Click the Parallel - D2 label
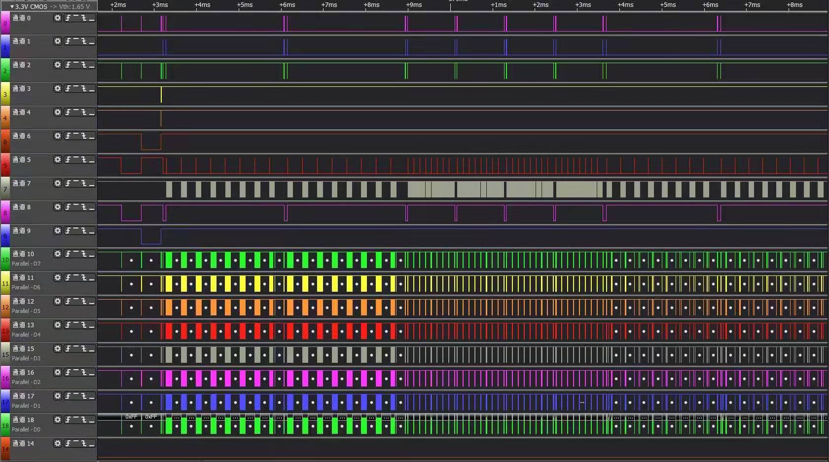Screen dimensions: 829x462 coord(26,382)
